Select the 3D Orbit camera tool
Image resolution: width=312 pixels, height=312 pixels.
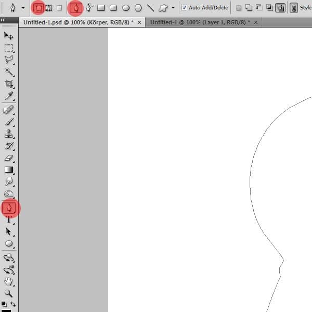tap(8, 270)
